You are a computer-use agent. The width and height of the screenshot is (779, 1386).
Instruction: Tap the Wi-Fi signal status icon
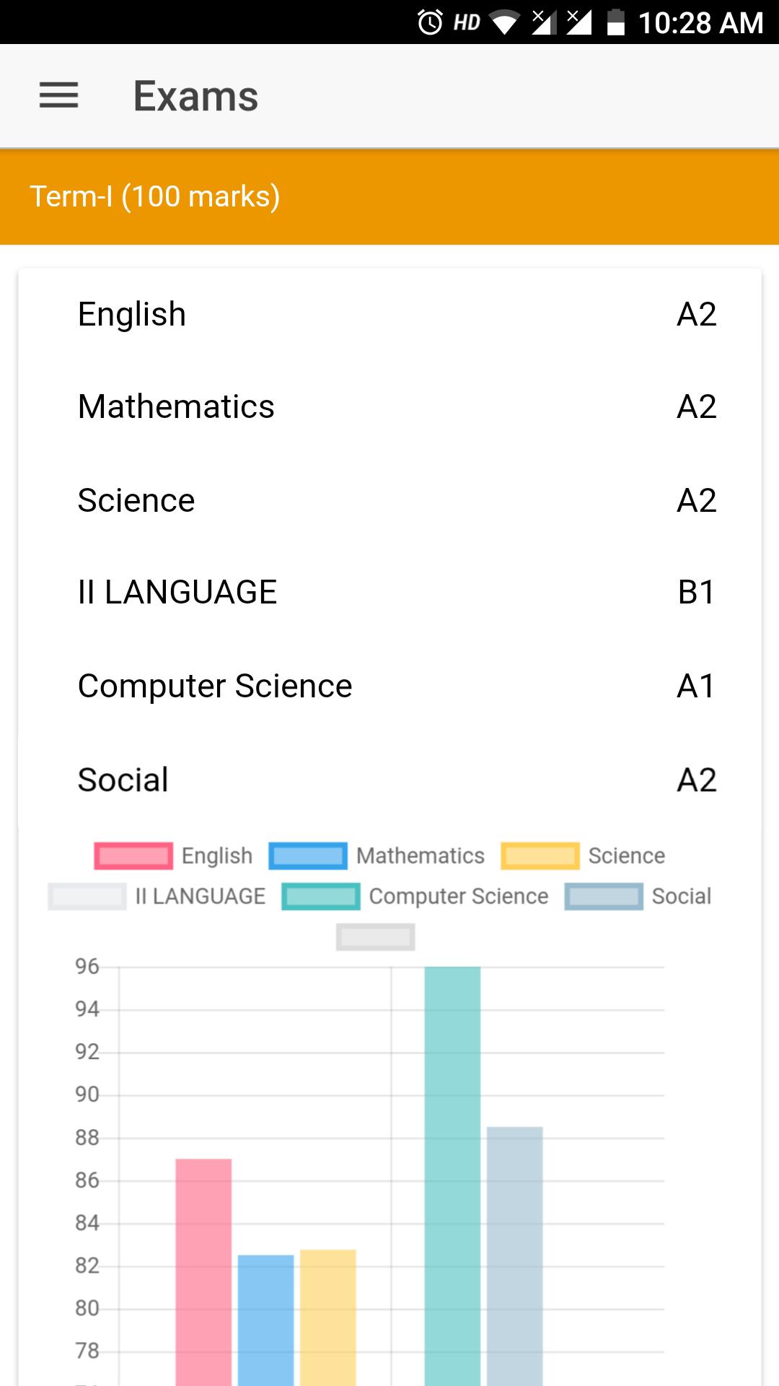click(505, 22)
